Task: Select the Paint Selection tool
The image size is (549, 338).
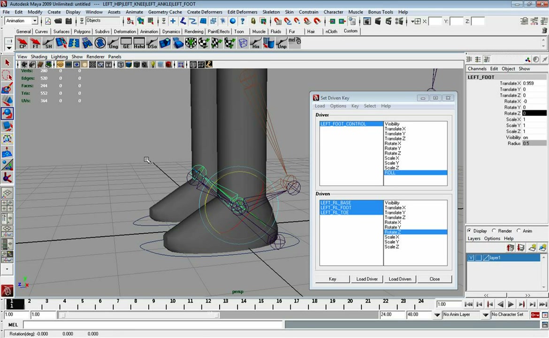Action: [x=7, y=88]
